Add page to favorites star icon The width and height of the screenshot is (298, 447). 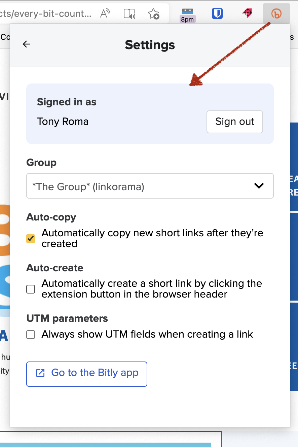[153, 13]
